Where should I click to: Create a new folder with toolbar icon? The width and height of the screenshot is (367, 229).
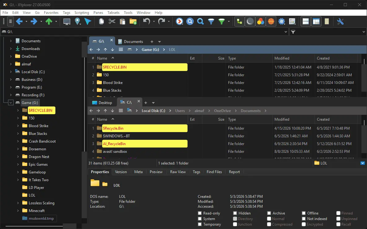tap(133, 22)
